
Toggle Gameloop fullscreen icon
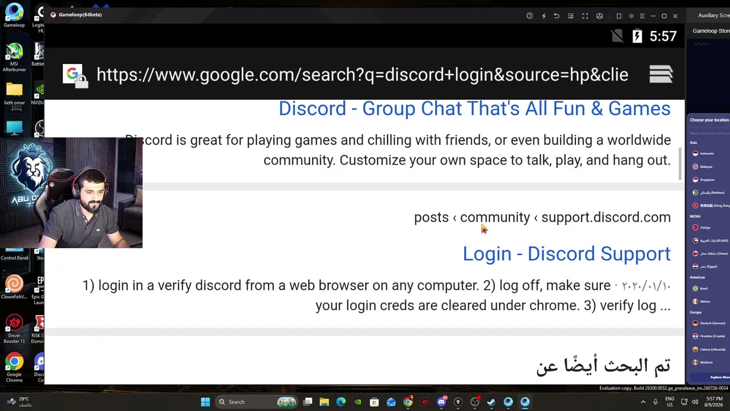pos(585,16)
